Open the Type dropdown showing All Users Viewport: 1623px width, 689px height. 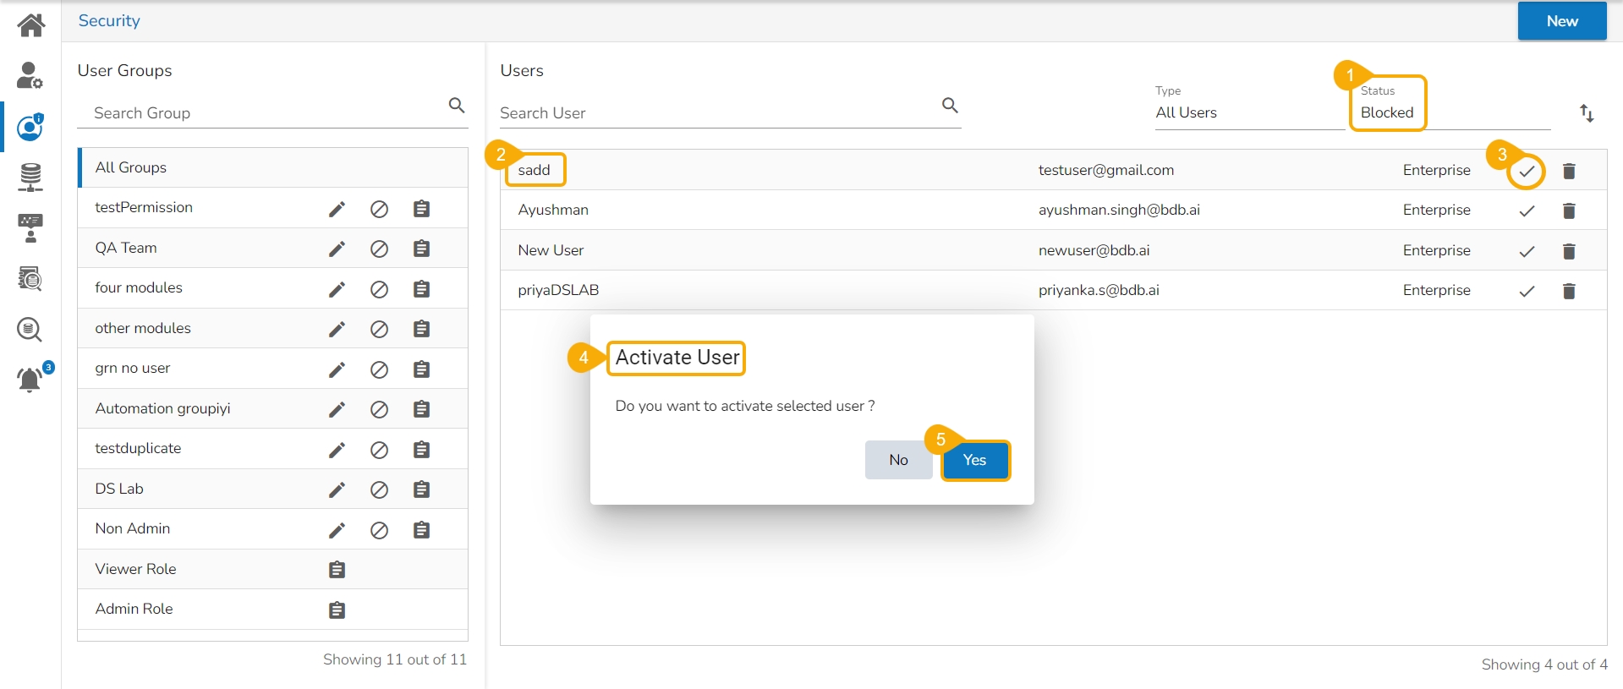click(1247, 112)
